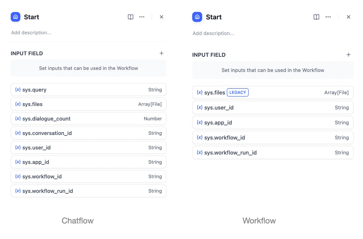This screenshot has width=363, height=239.
Task: Add an input field in Workflow panel
Action: (348, 55)
